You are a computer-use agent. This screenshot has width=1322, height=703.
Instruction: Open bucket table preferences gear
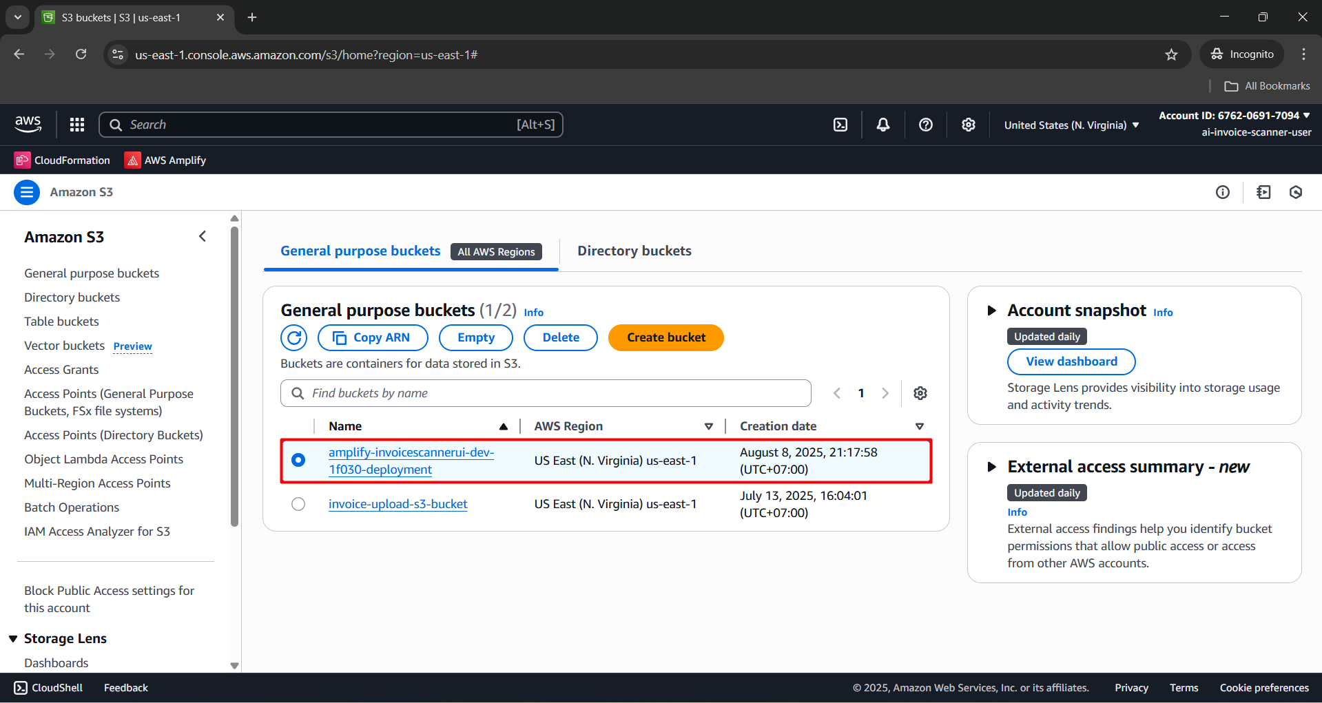click(x=920, y=393)
